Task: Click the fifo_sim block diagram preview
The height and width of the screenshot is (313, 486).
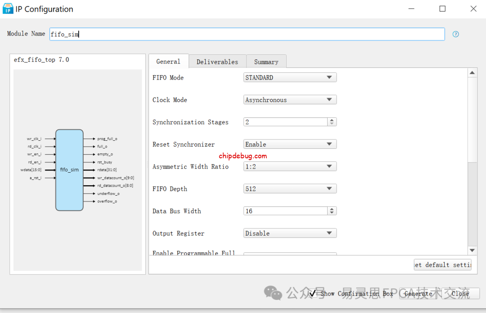Action: coord(69,170)
